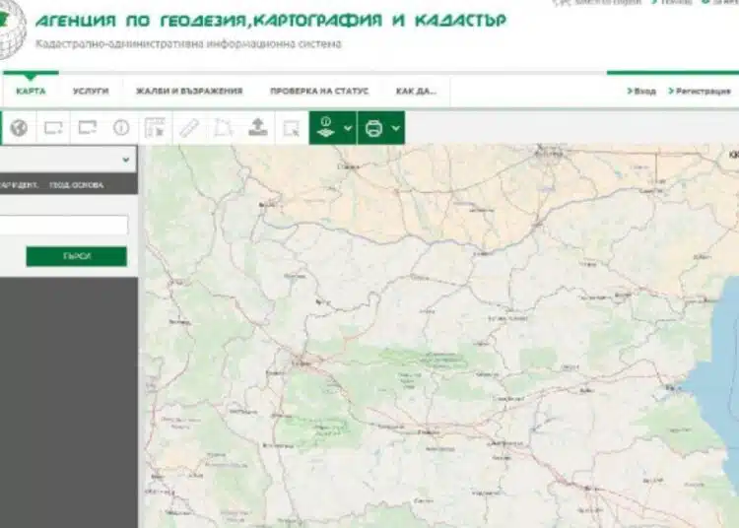Select the ruler distance measuring tool

(189, 128)
